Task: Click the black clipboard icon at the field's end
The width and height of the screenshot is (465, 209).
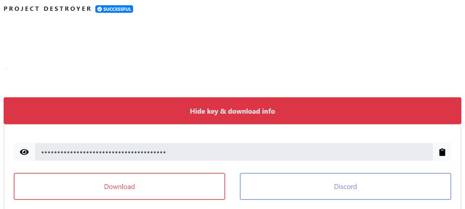Action: pos(442,152)
